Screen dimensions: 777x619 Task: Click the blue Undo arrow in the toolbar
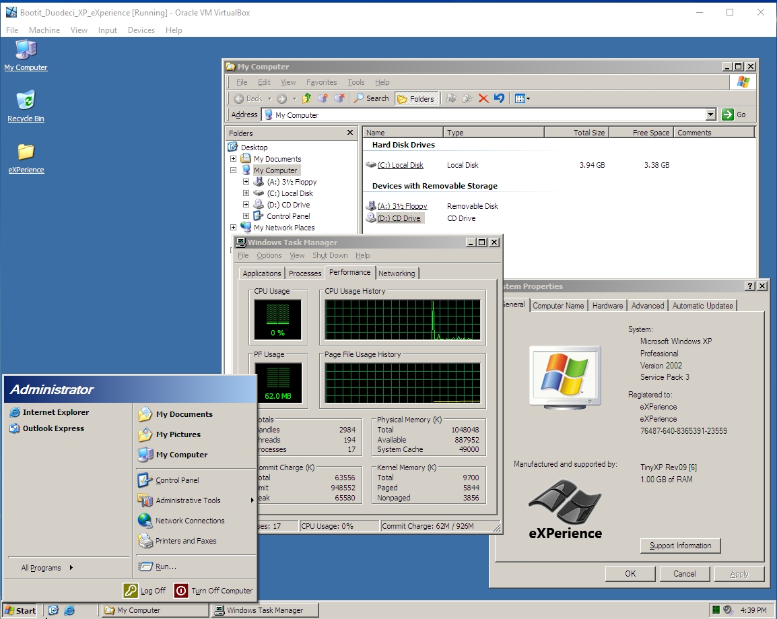pyautogui.click(x=499, y=98)
